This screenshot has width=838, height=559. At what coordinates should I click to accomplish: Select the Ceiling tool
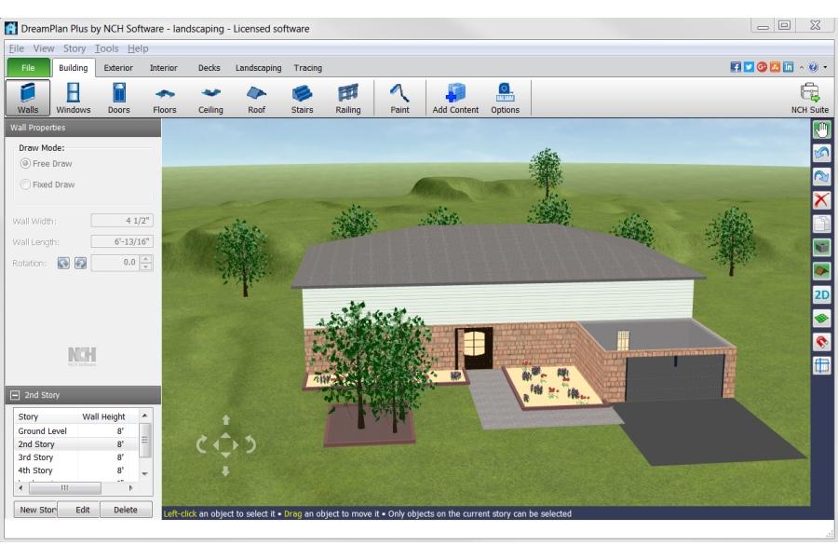click(210, 98)
